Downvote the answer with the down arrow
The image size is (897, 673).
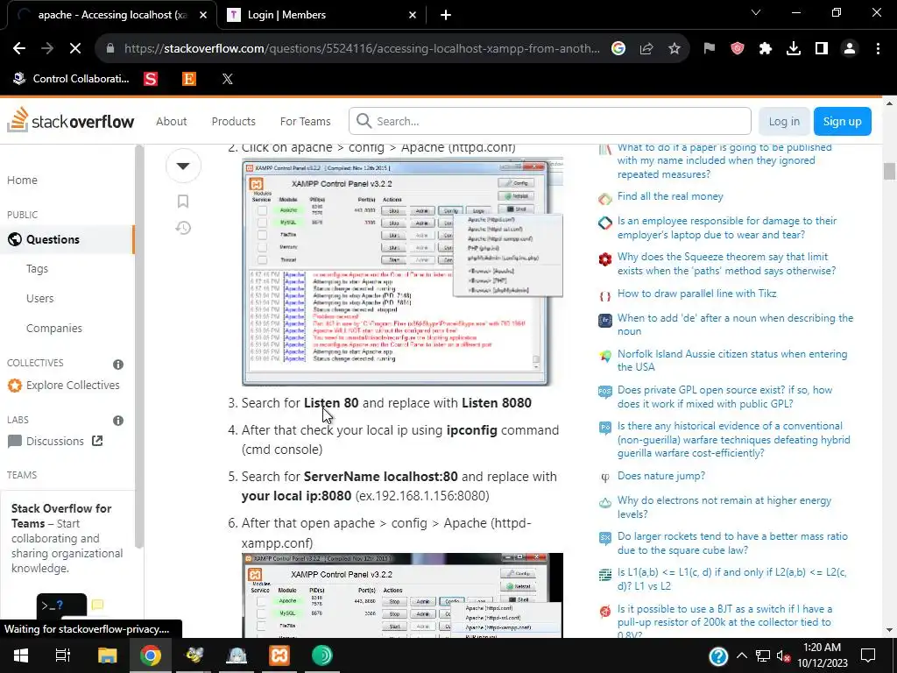pyautogui.click(x=183, y=166)
